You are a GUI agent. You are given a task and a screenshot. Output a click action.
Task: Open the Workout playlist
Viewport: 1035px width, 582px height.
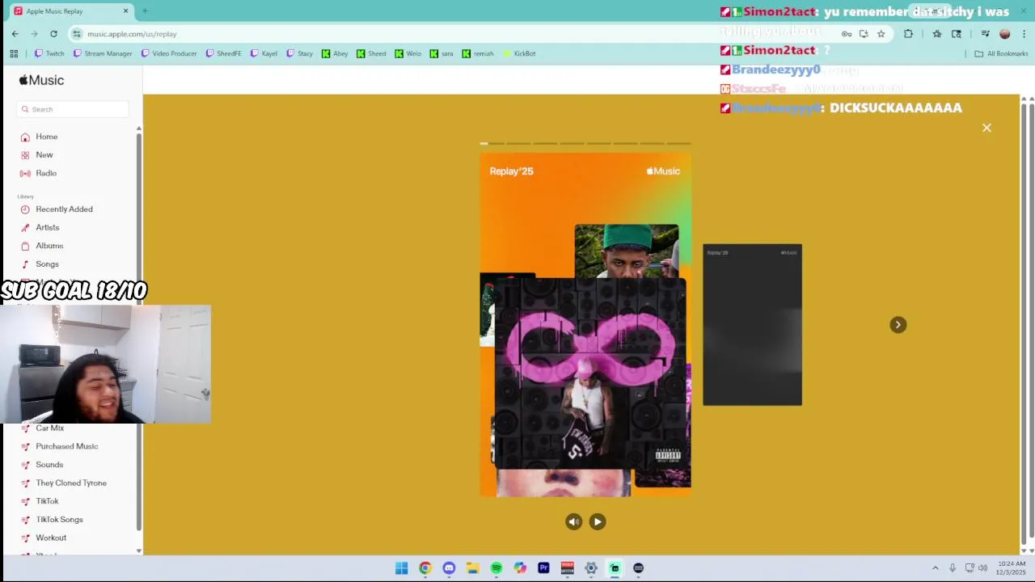click(x=51, y=538)
